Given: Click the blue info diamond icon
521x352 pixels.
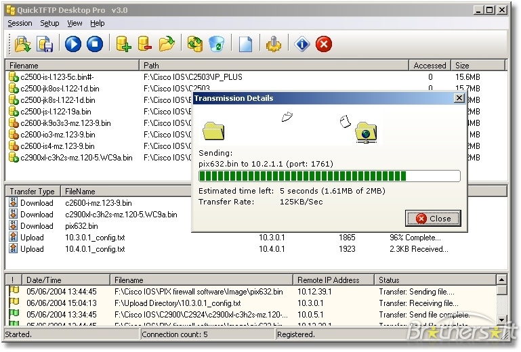Looking at the screenshot, I should coord(302,44).
